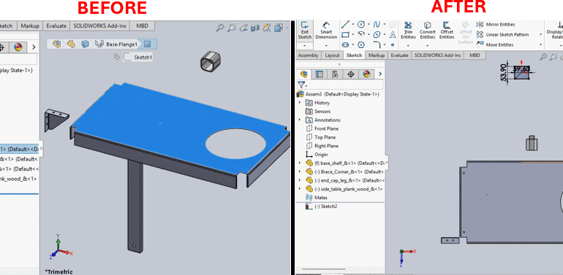
Task: Click the 53.90 sketch dimension
Action: point(503,72)
